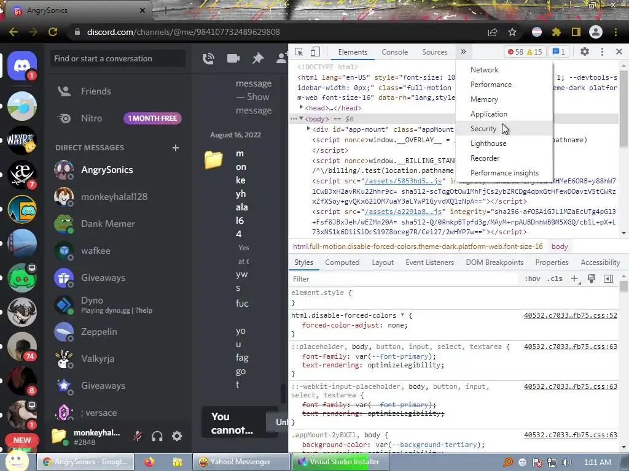Open the Nitro page
This screenshot has height=471, width=629.
119,118
